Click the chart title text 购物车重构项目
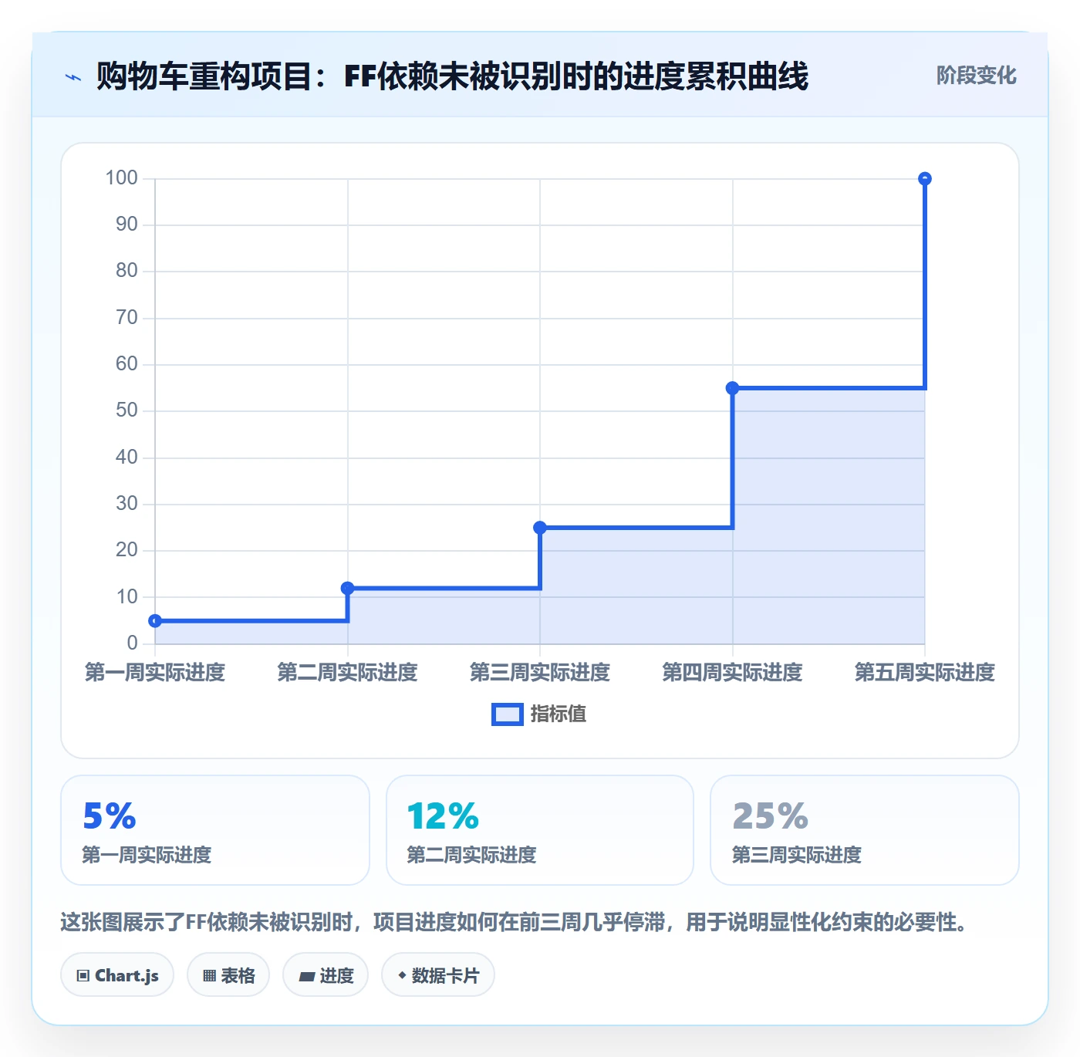The height and width of the screenshot is (1057, 1080). point(204,76)
